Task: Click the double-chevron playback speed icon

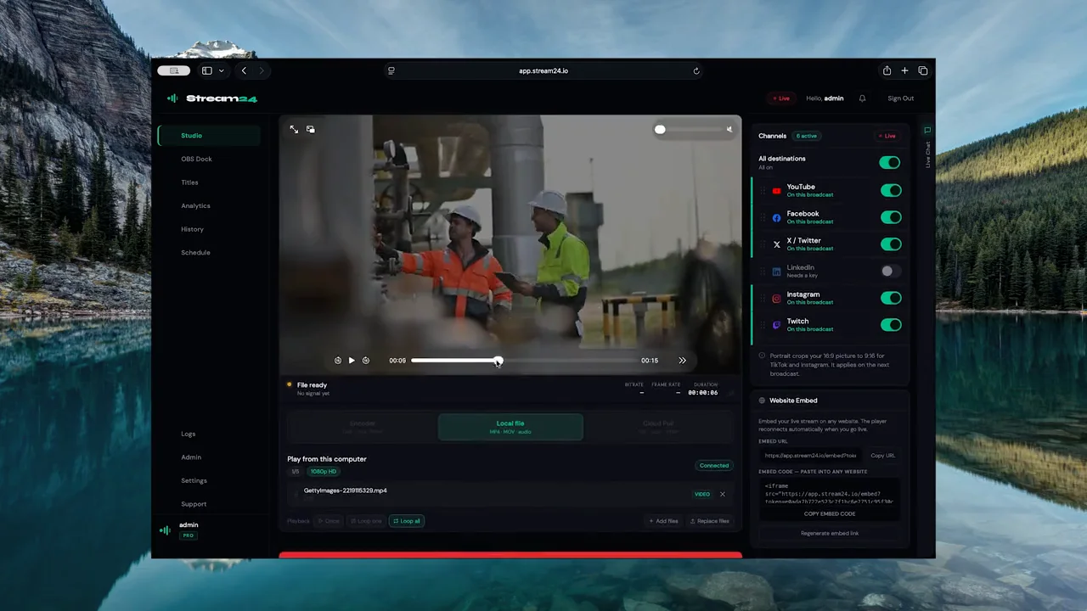Action: coord(682,361)
